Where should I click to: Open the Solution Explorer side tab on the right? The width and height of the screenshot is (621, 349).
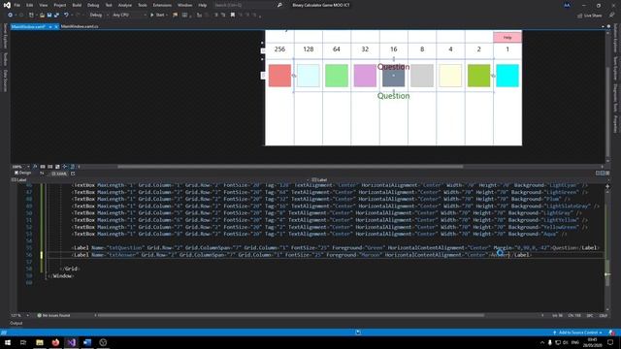click(x=616, y=38)
